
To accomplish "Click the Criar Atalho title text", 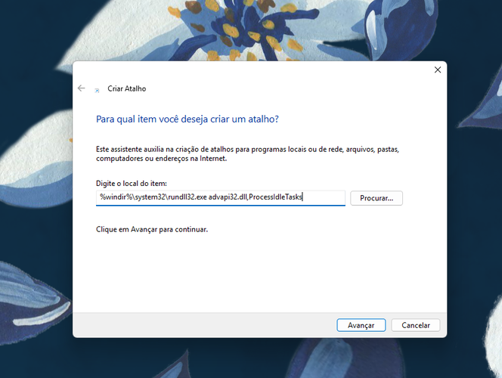I will pyautogui.click(x=127, y=88).
